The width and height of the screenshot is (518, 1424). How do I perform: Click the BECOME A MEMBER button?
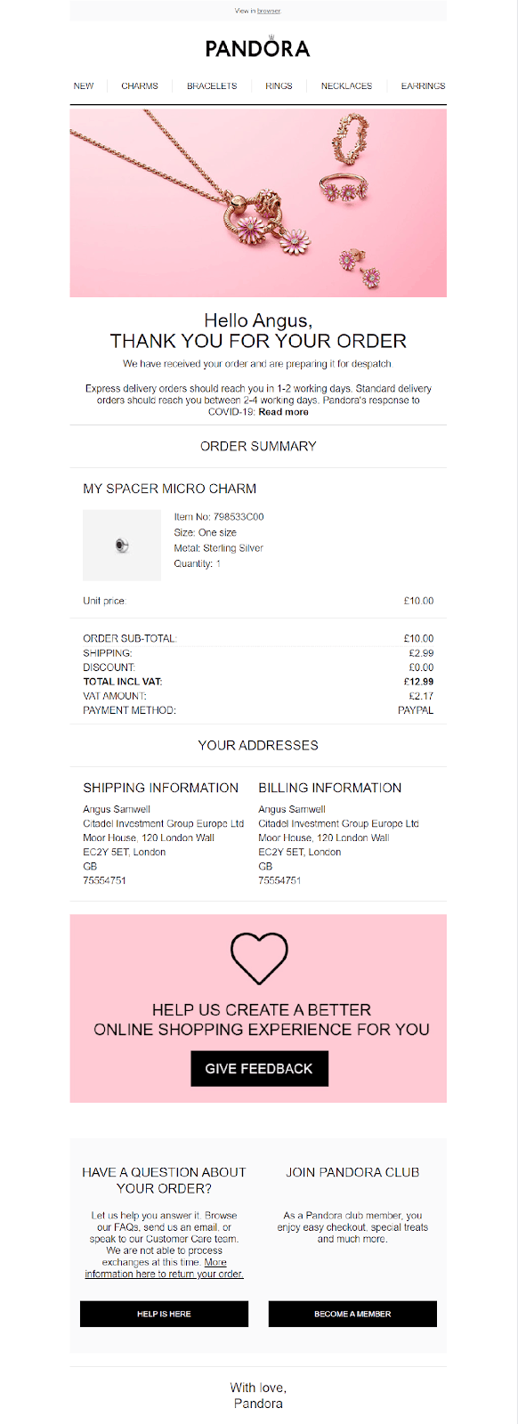click(x=352, y=1314)
